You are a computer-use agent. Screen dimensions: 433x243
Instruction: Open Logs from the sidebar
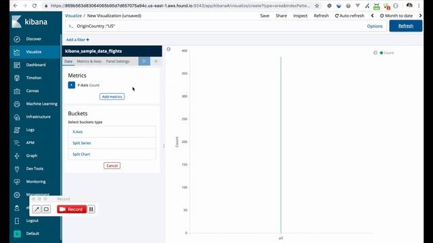[30, 130]
